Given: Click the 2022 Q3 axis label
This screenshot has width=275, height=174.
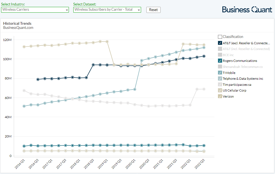Looking at the screenshot, I should (x=199, y=164).
